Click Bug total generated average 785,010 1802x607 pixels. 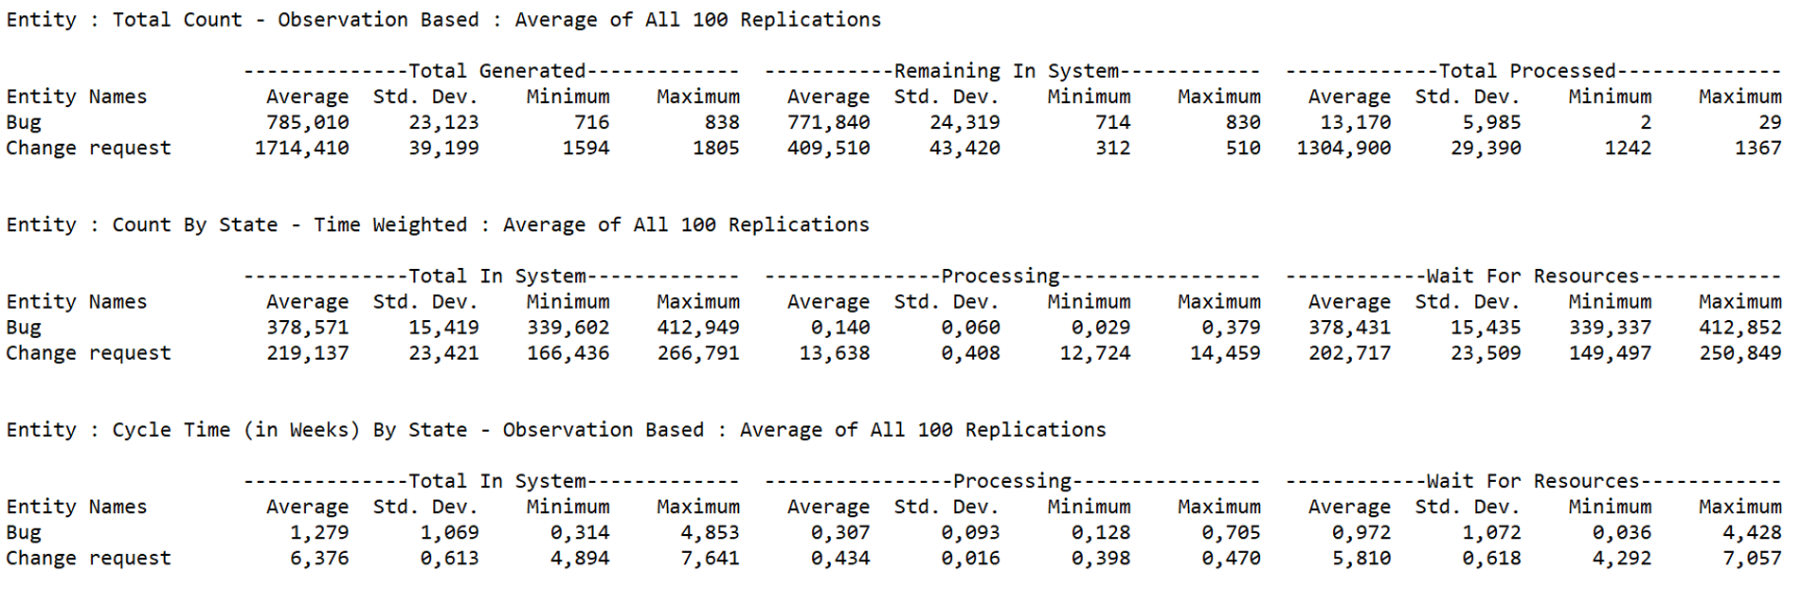tap(307, 123)
